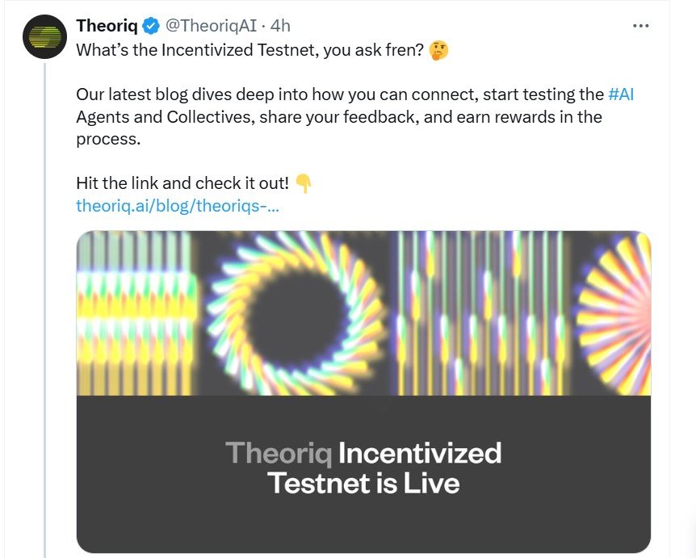Click the bold Theoriq display name
The height and width of the screenshot is (558, 696).
(107, 26)
